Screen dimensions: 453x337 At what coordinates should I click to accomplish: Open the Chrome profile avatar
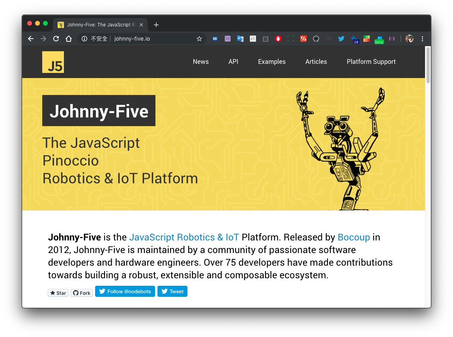coord(409,39)
